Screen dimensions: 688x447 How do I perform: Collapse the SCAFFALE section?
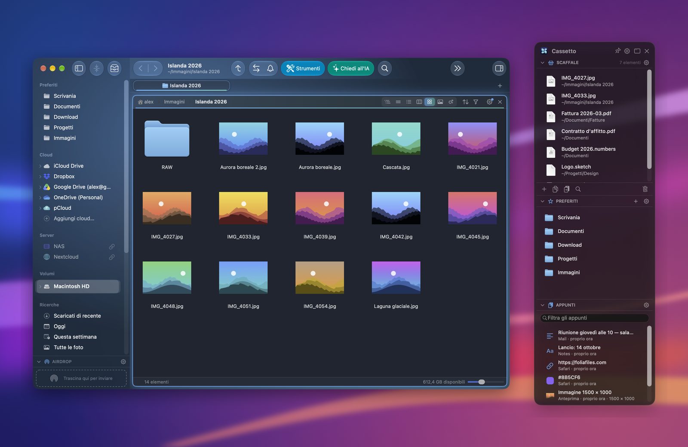point(543,63)
